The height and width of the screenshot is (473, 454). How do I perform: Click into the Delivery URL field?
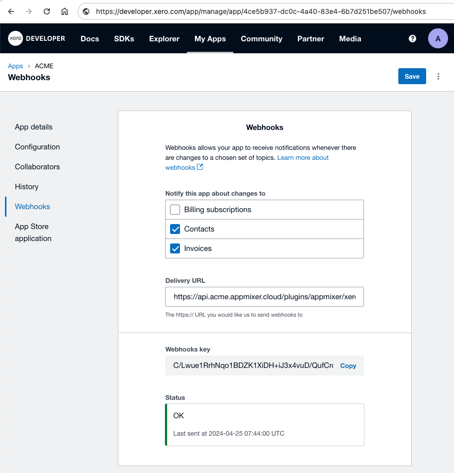tap(264, 296)
